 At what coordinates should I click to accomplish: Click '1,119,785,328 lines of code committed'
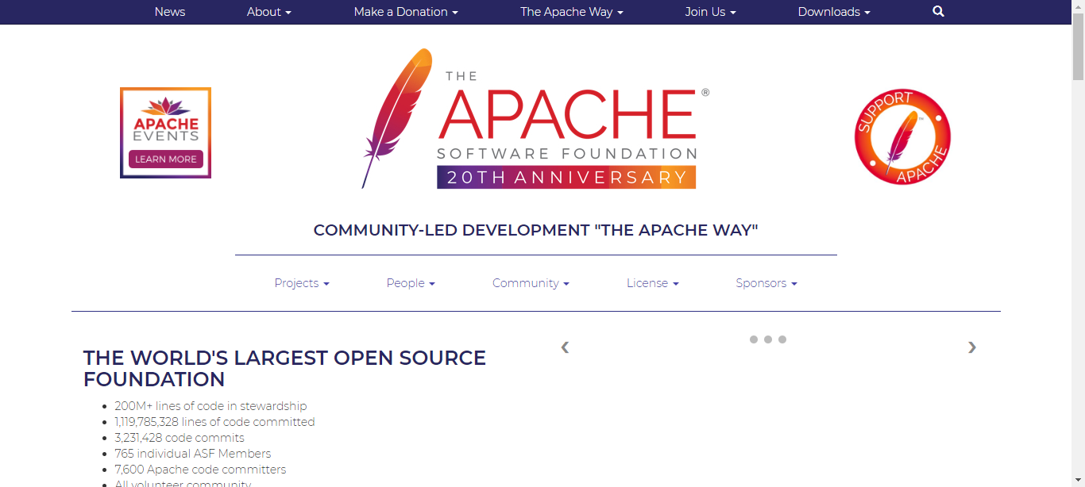tap(214, 422)
